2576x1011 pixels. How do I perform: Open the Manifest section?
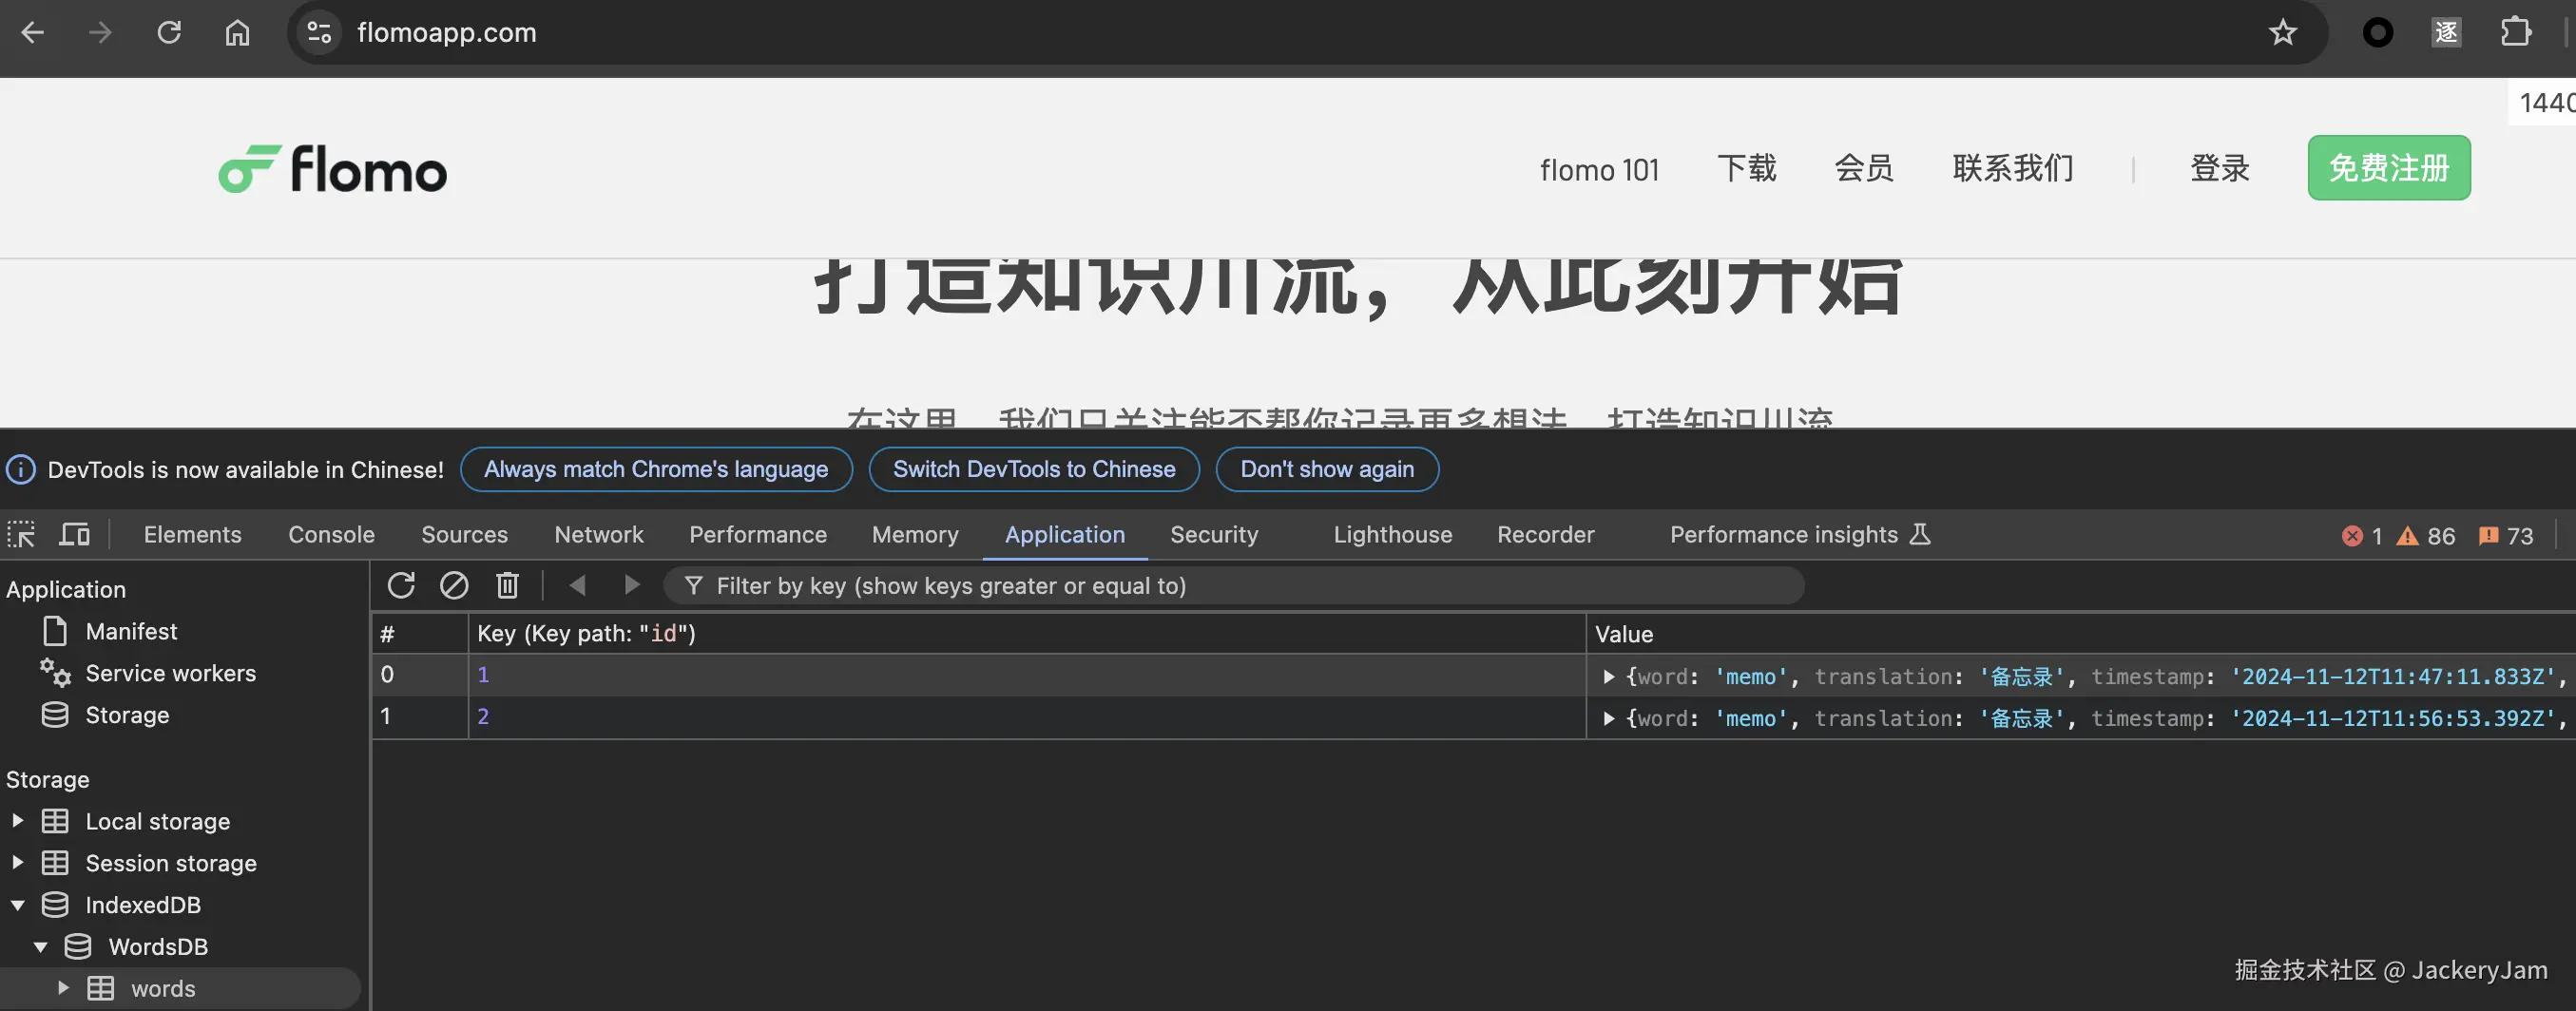[131, 631]
